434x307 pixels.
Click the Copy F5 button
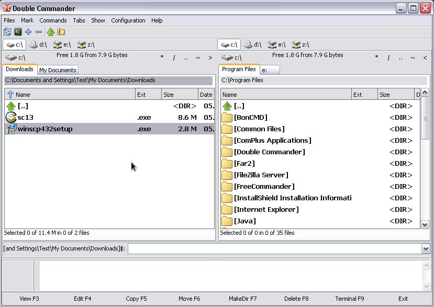point(136,299)
